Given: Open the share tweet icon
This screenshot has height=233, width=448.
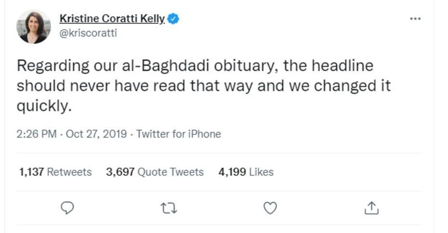Looking at the screenshot, I should tap(370, 207).
